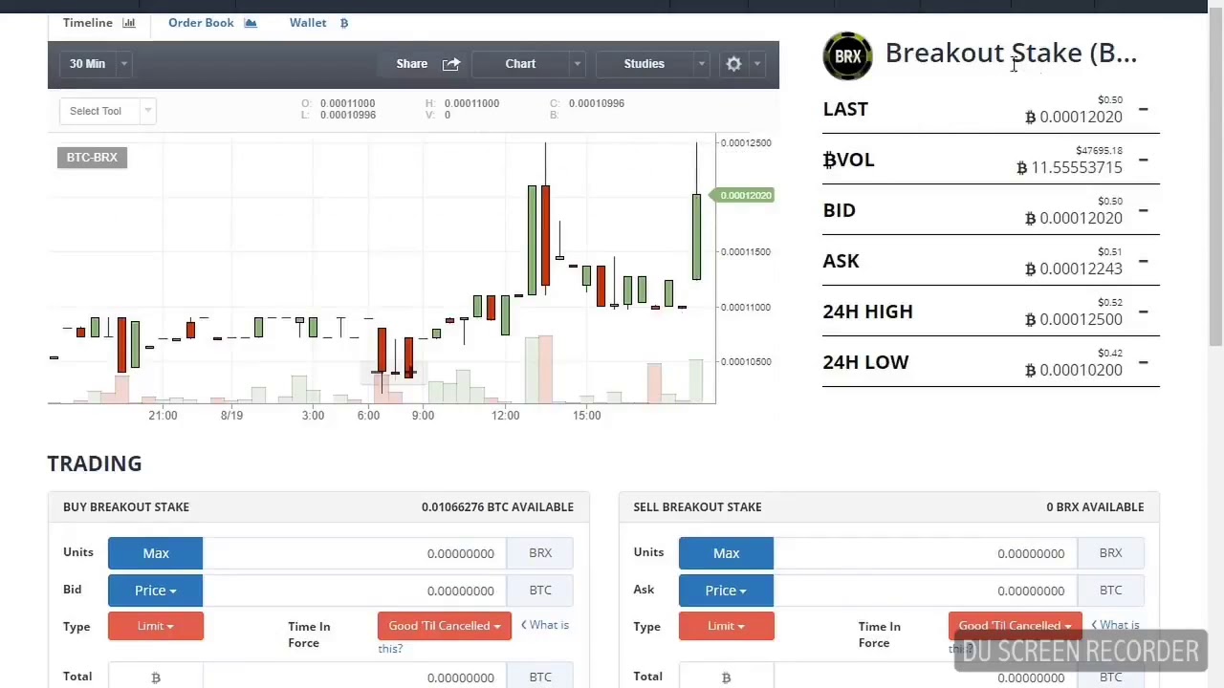Collapse the 24H HIGH row minus icon
1224x688 pixels.
[1143, 312]
